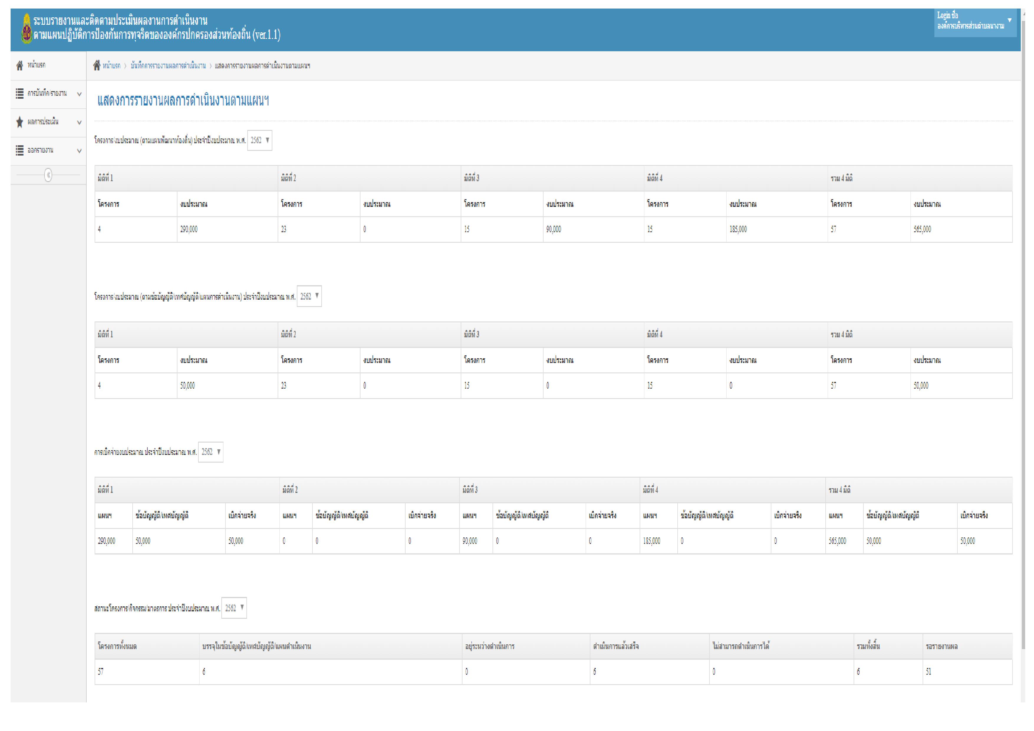Expand the การบันทึก/รายงาน menu chevron
The height and width of the screenshot is (731, 1034).
click(79, 94)
